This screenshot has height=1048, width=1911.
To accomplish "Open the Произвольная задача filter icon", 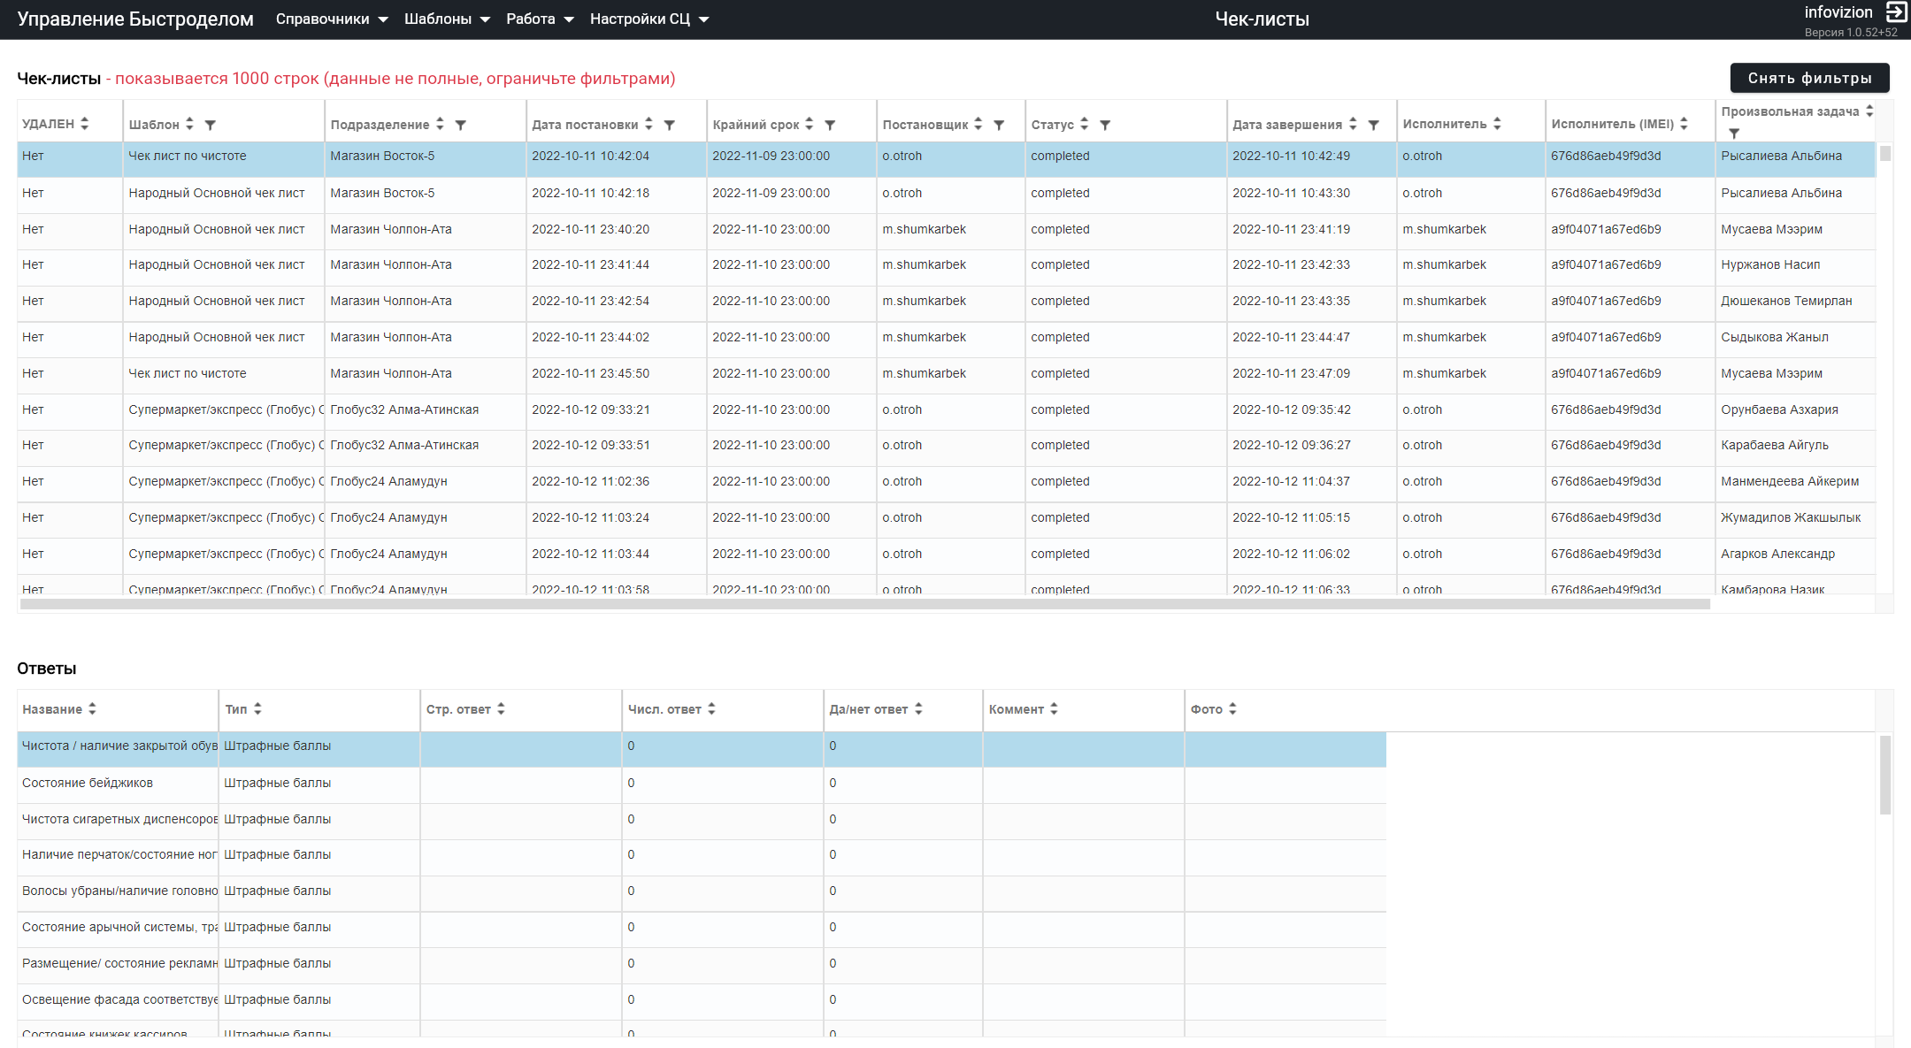I will [1734, 134].
